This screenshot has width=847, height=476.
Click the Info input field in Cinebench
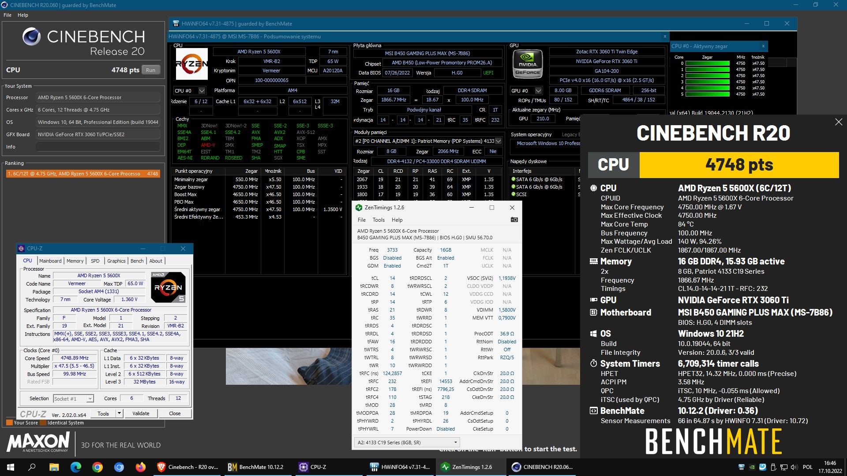click(x=98, y=147)
